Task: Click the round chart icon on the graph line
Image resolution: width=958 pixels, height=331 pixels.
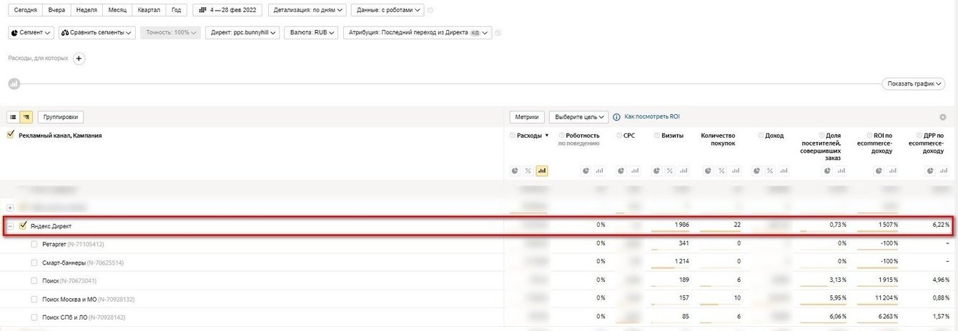Action: click(x=14, y=83)
